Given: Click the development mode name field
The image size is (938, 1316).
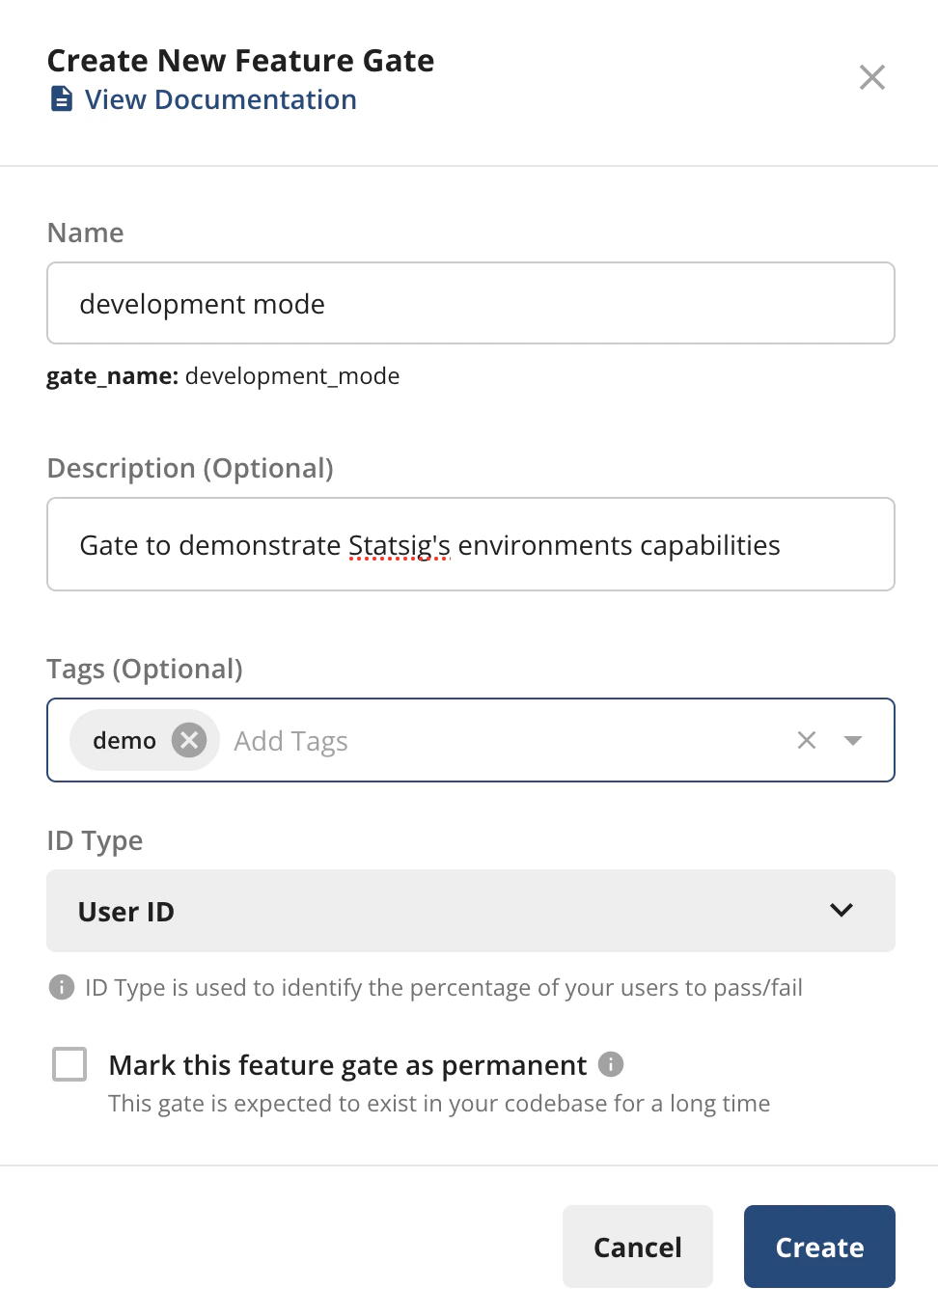Looking at the screenshot, I should pyautogui.click(x=471, y=303).
